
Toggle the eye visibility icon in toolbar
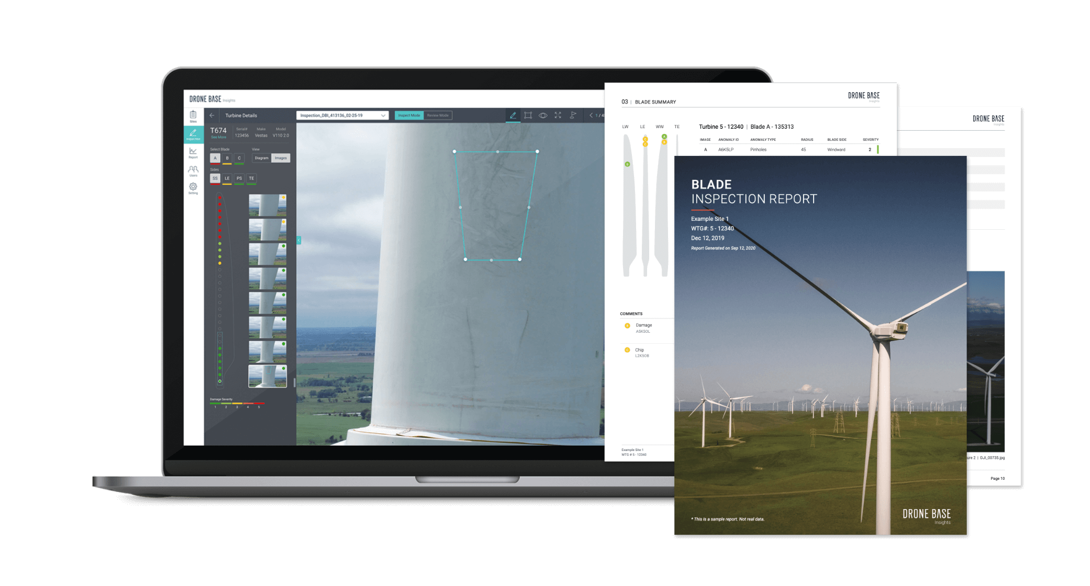point(543,115)
